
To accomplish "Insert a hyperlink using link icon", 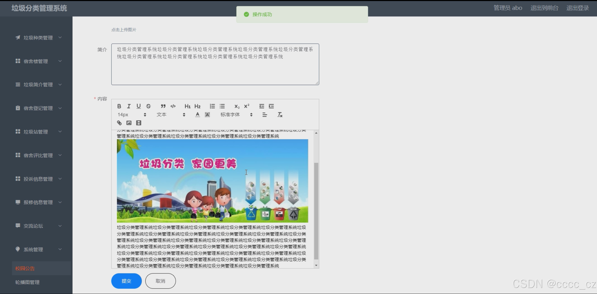I will 119,123.
